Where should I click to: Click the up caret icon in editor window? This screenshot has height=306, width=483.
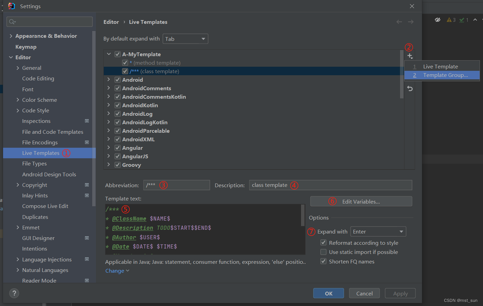click(x=475, y=20)
